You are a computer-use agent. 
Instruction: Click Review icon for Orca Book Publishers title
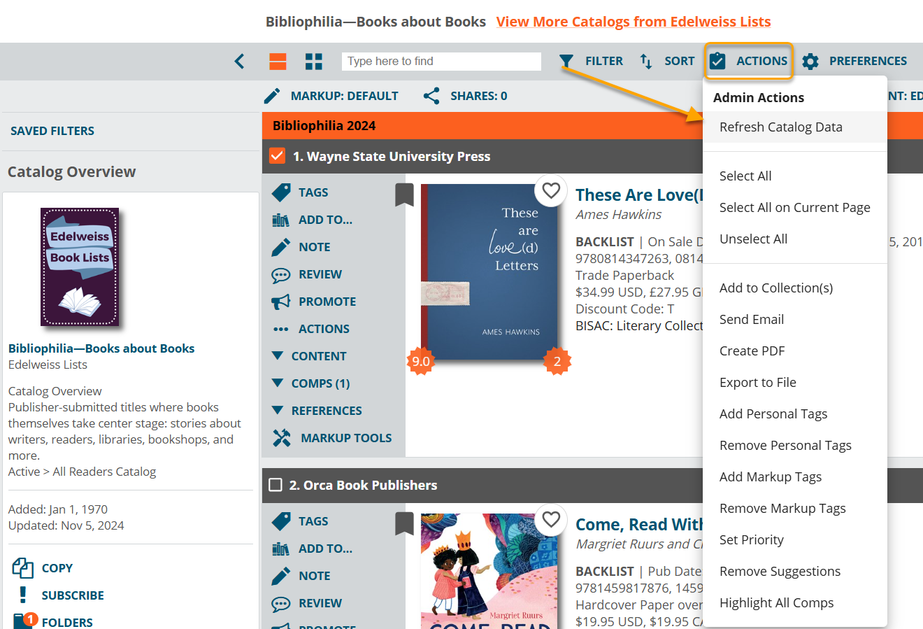point(281,603)
